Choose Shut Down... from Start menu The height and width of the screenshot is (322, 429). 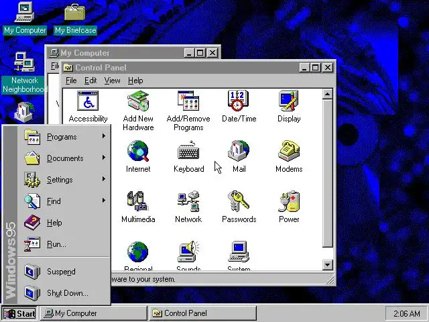pos(64,293)
